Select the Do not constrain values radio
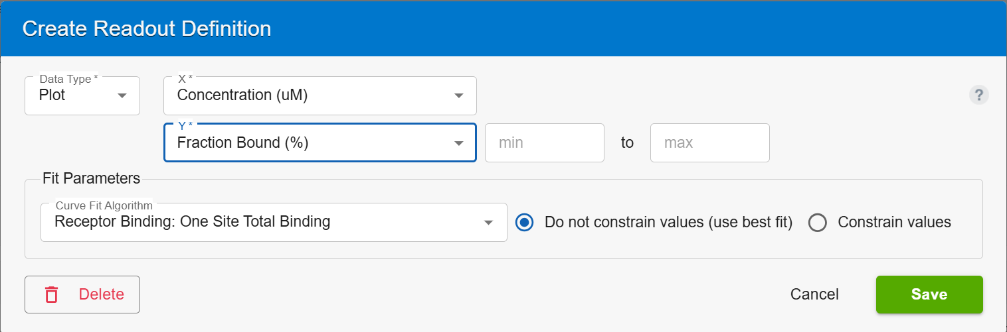This screenshot has width=1007, height=332. pos(525,223)
